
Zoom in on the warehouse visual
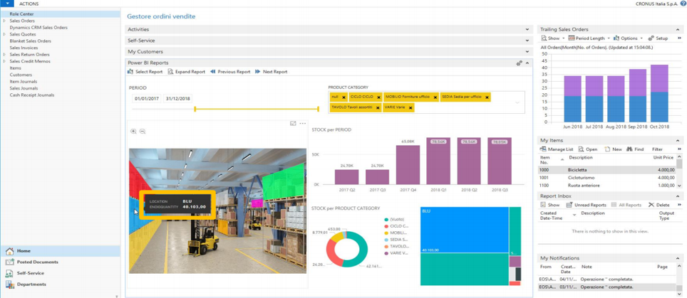coord(133,132)
